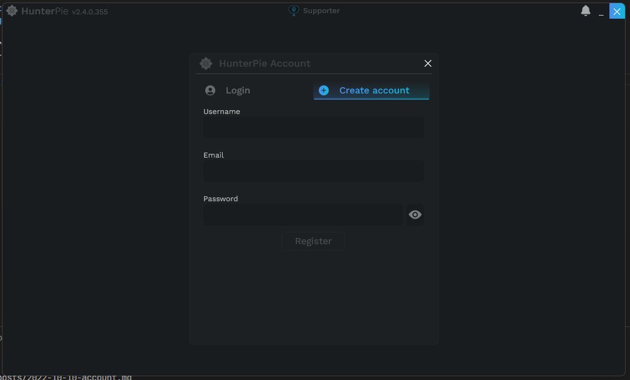Click the person icon beside Login
630x380 pixels.
click(210, 90)
